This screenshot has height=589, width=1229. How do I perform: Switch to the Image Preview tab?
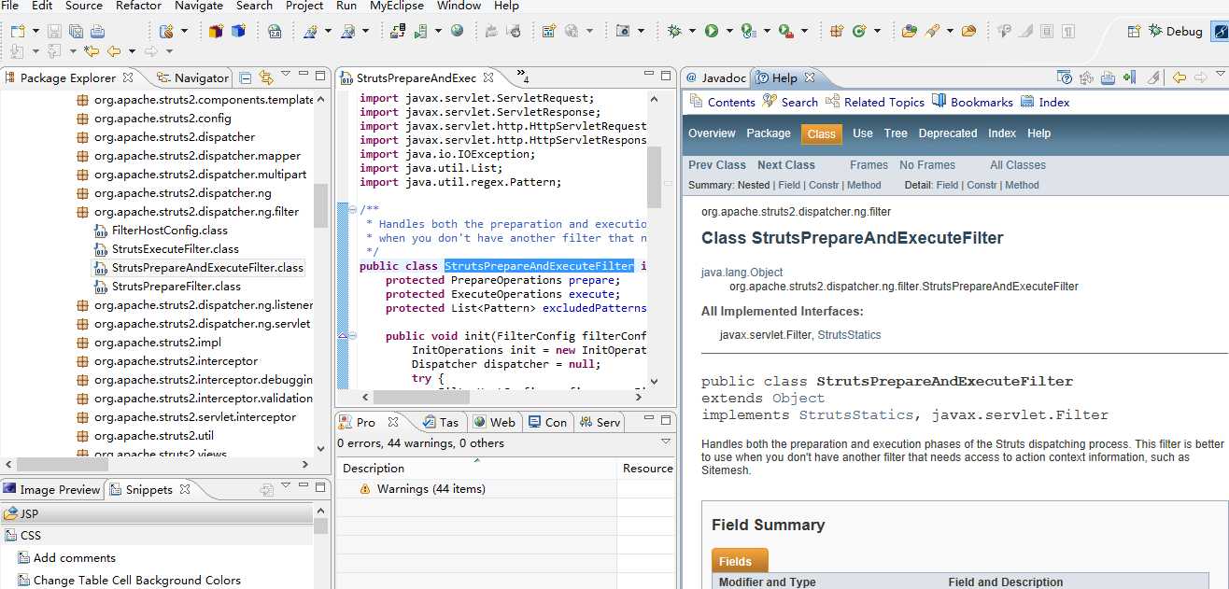[x=51, y=489]
